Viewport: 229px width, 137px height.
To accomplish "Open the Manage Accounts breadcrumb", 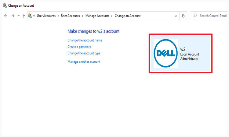I will click(x=97, y=16).
